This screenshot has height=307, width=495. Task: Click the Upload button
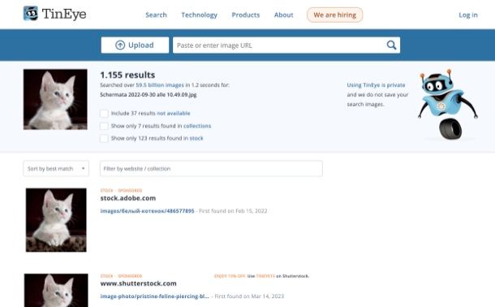coord(135,45)
